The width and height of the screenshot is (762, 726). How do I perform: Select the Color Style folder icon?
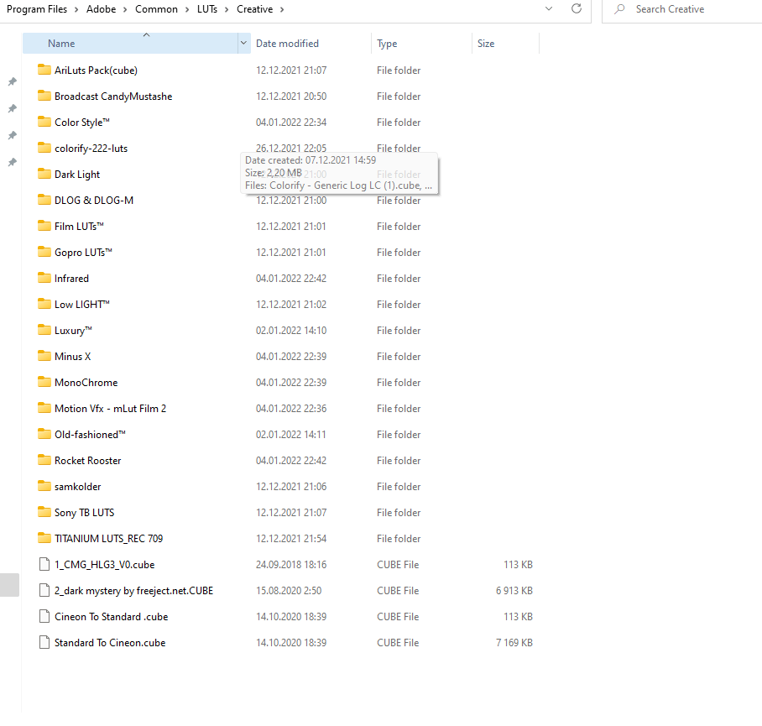click(44, 122)
